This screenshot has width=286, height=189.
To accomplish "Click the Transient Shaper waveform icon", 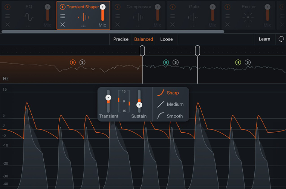I will 83,17.
